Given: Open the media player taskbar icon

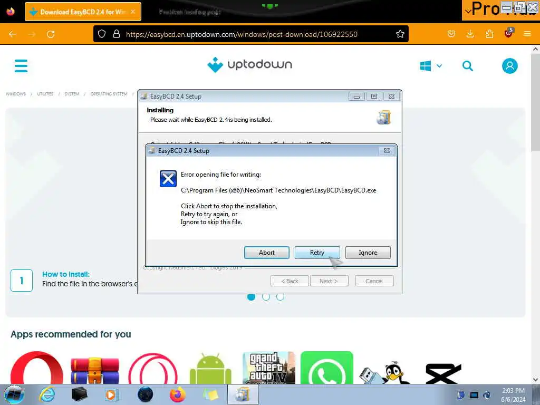Looking at the screenshot, I should (111, 394).
